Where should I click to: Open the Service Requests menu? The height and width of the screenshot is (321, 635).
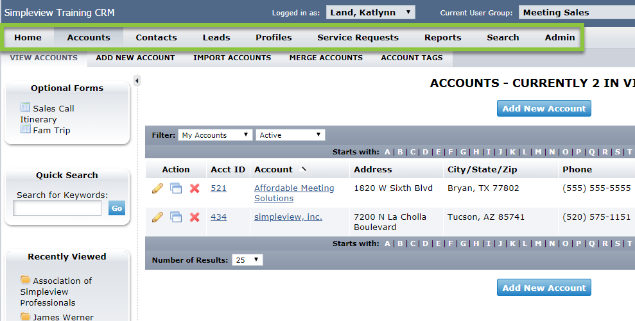click(x=358, y=38)
